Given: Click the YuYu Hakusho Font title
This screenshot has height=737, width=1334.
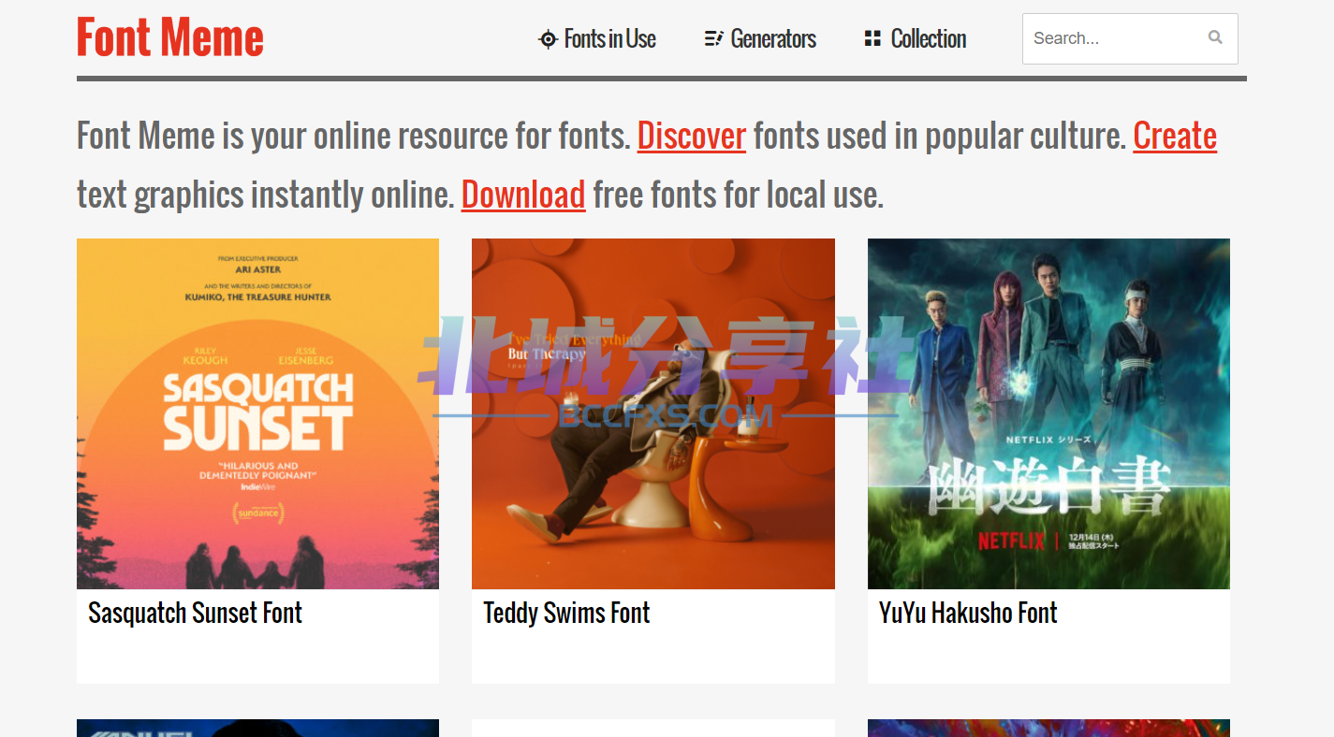Looking at the screenshot, I should (x=968, y=614).
